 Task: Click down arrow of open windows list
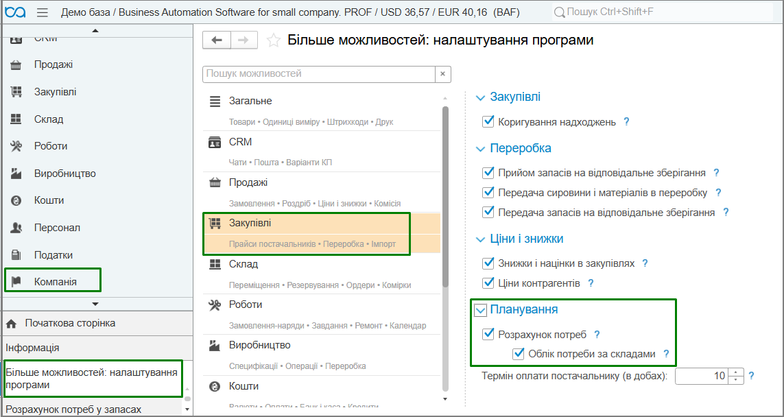(x=187, y=409)
